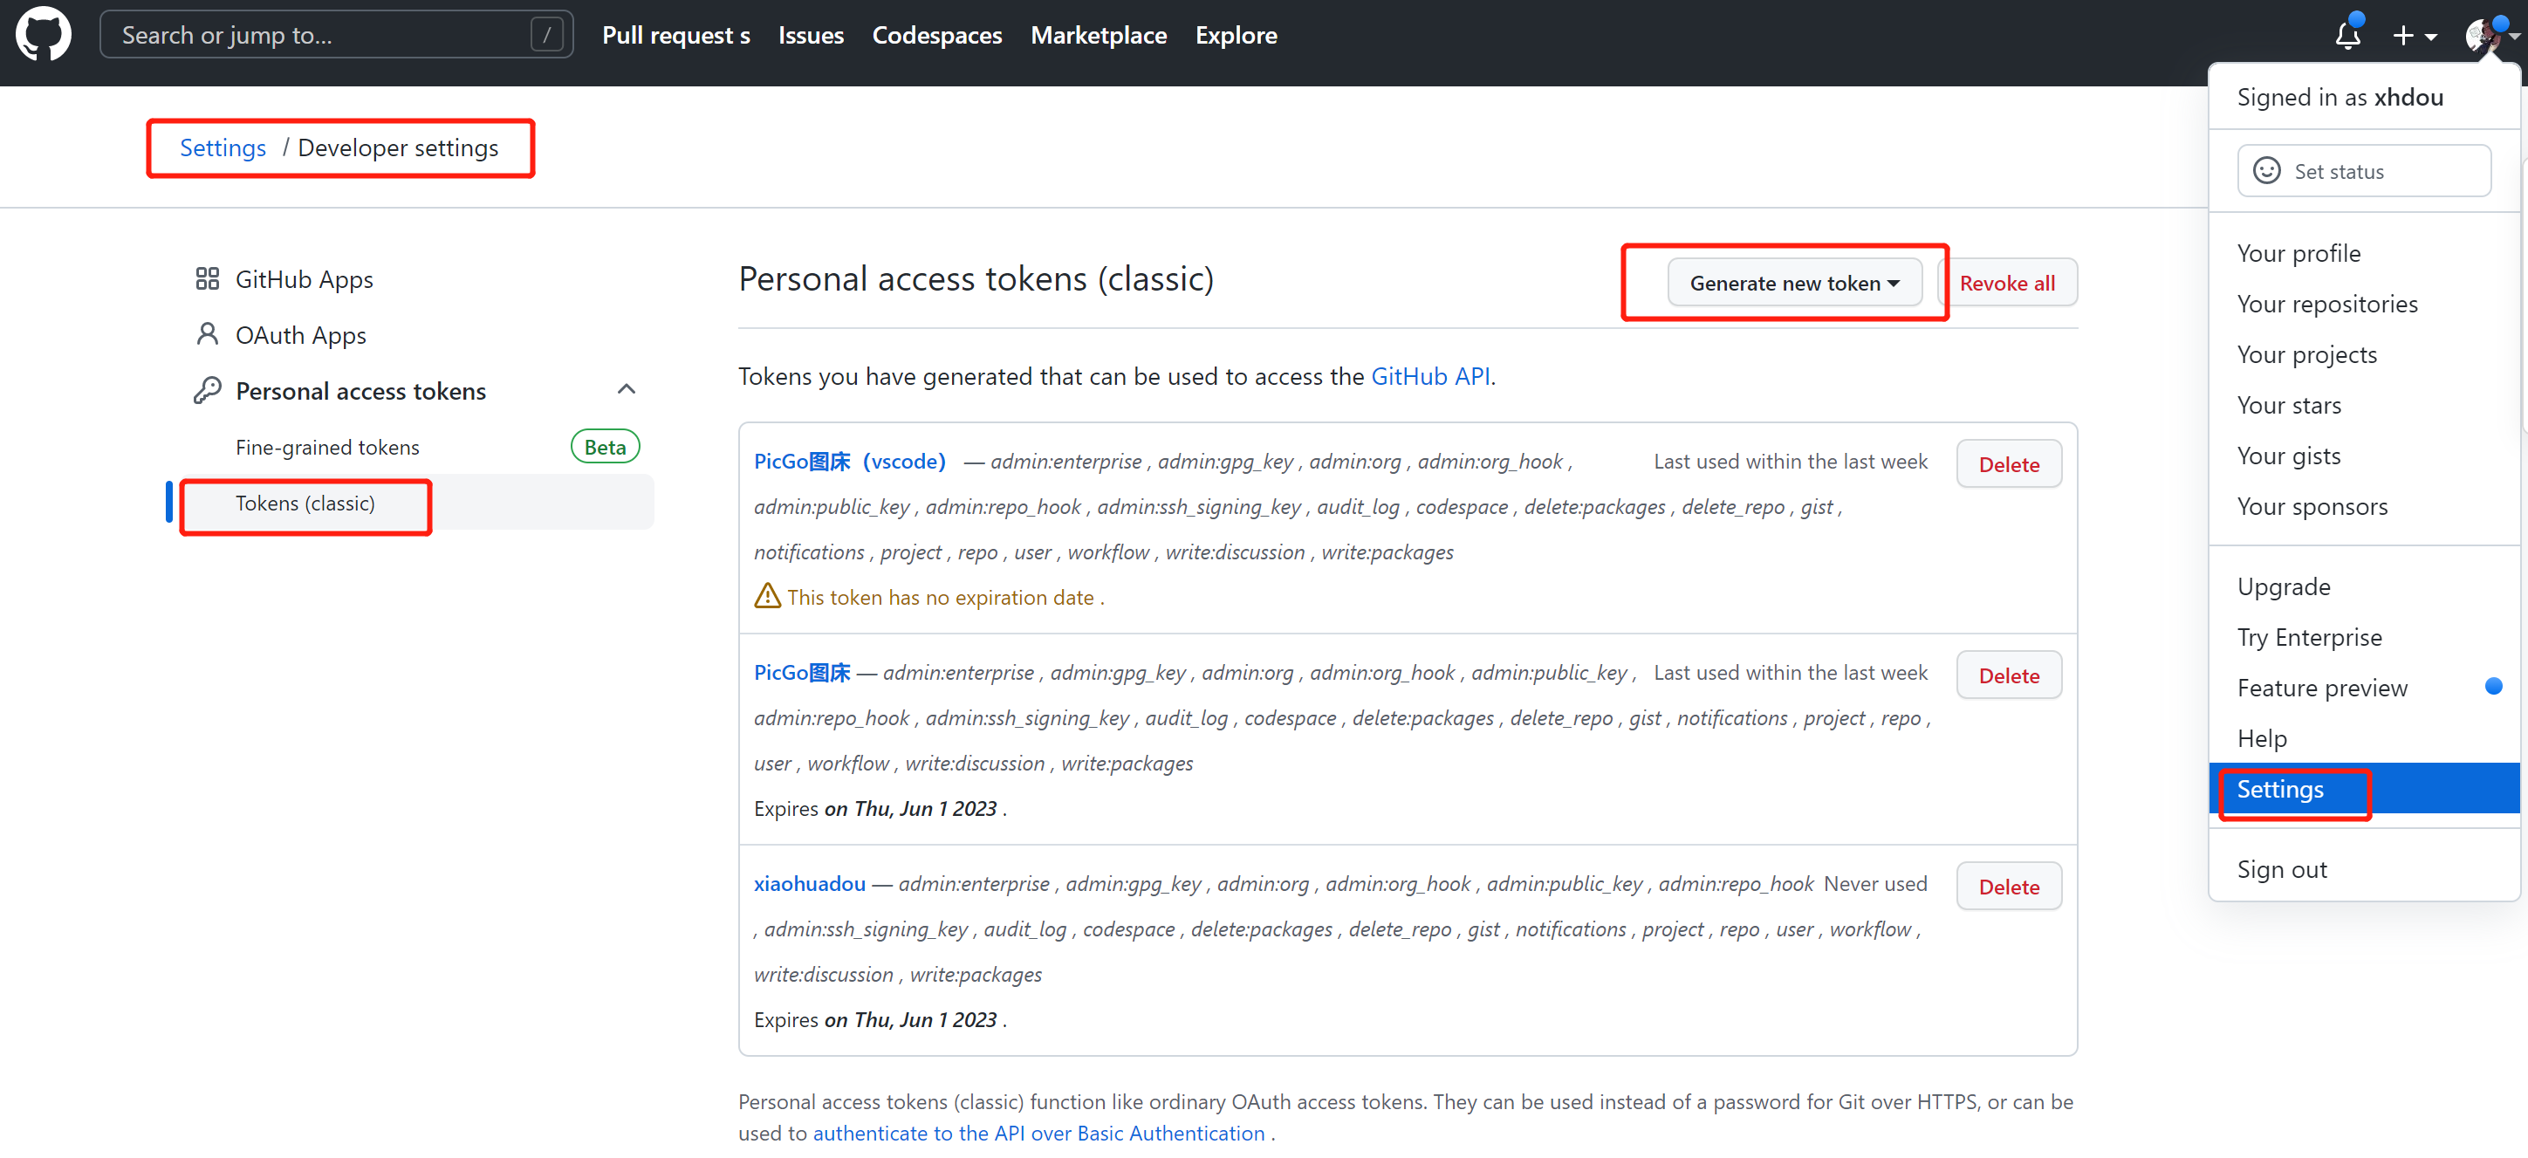
Task: Open Fine-grained tokens page
Action: pyautogui.click(x=326, y=448)
